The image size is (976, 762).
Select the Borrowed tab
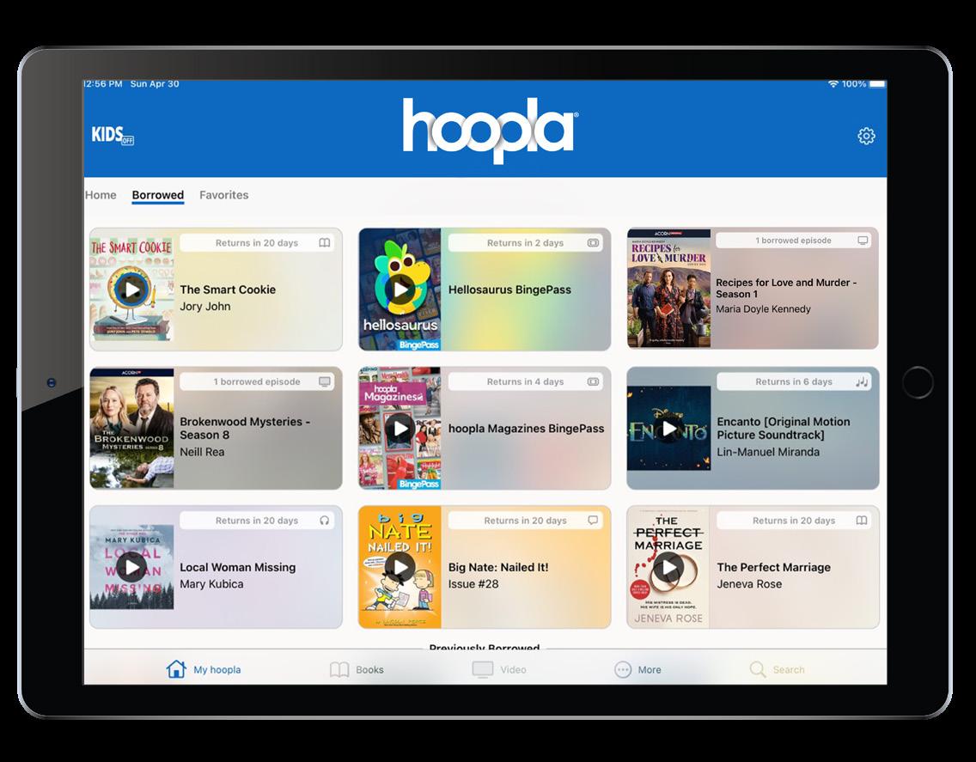pyautogui.click(x=157, y=195)
